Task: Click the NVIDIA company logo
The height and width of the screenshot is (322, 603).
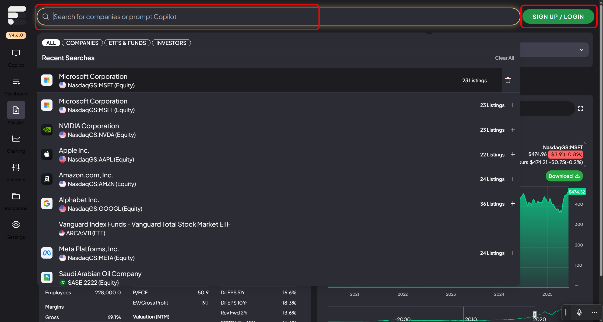Action: [47, 130]
